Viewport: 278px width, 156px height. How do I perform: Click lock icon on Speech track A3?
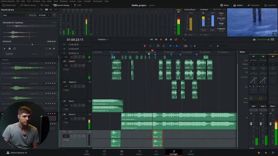72,65
